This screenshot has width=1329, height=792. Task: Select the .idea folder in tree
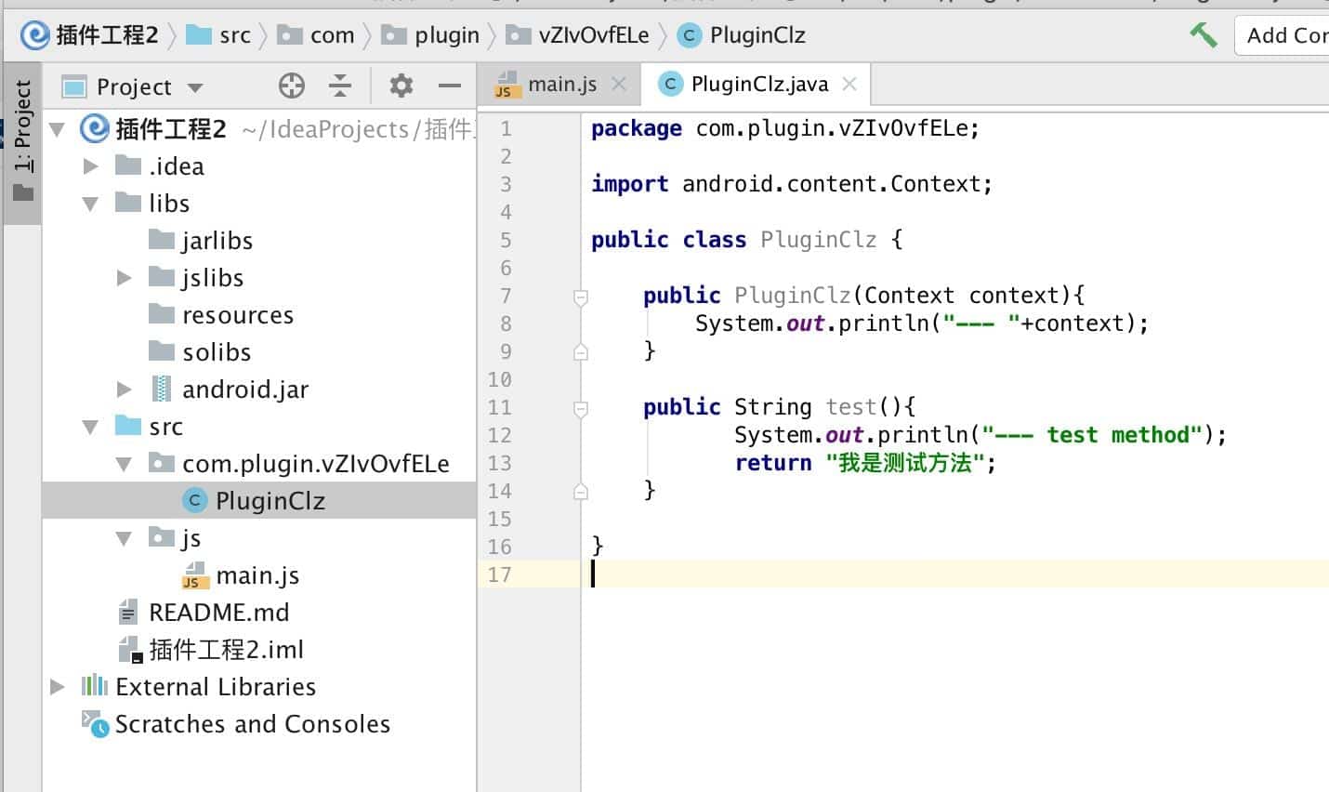pos(177,166)
